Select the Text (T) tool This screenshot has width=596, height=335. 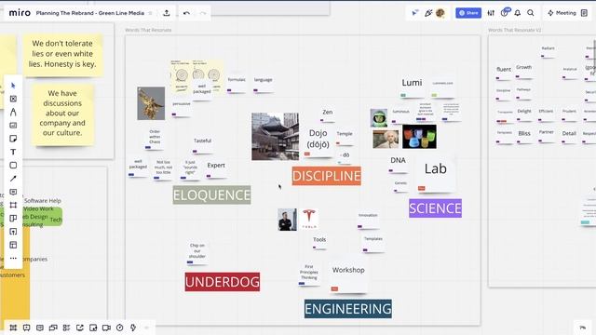pos(13,152)
